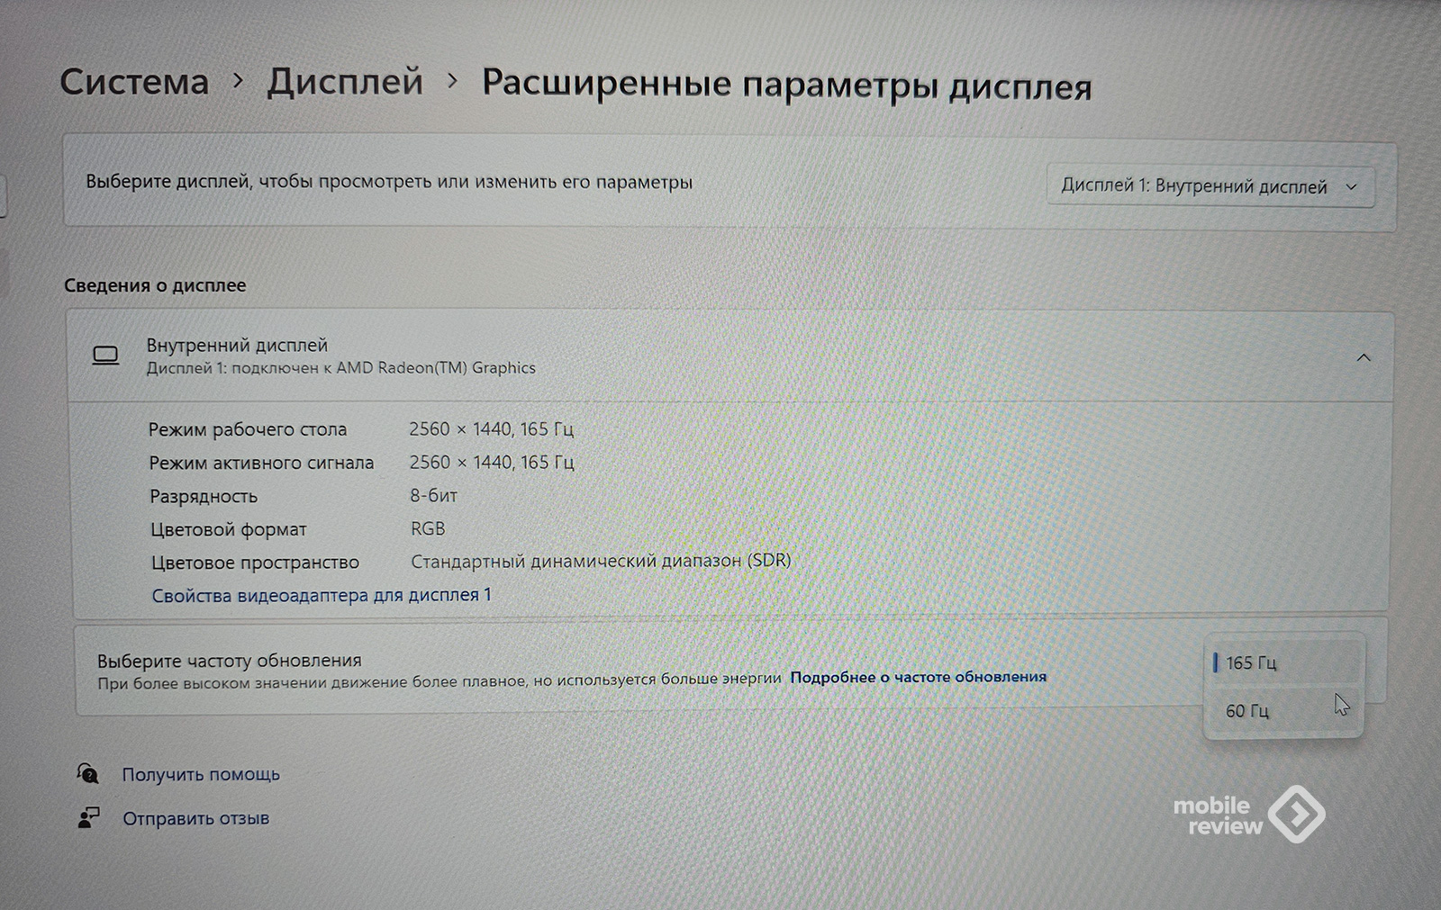Click the laptop icon beside Внутренний дисплей
The height and width of the screenshot is (910, 1441).
tap(105, 356)
